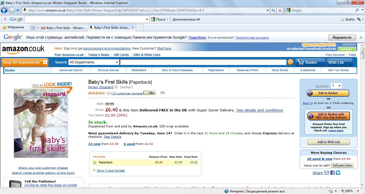Click the Amazon search input field
The image size is (365, 194).
coord(203,62)
